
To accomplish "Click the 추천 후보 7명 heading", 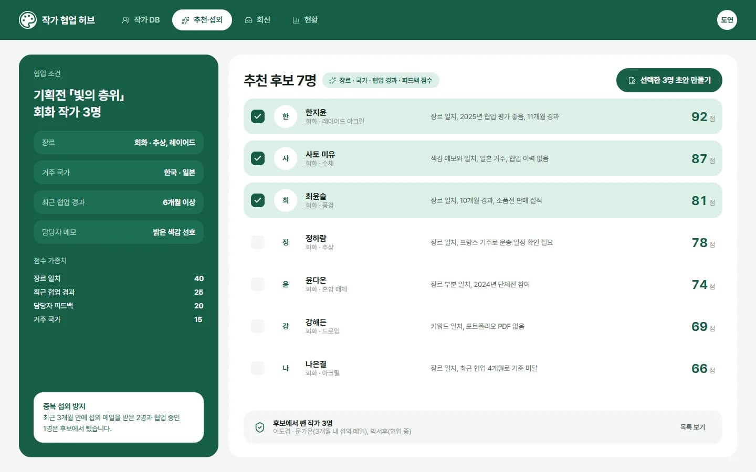I will pos(280,80).
